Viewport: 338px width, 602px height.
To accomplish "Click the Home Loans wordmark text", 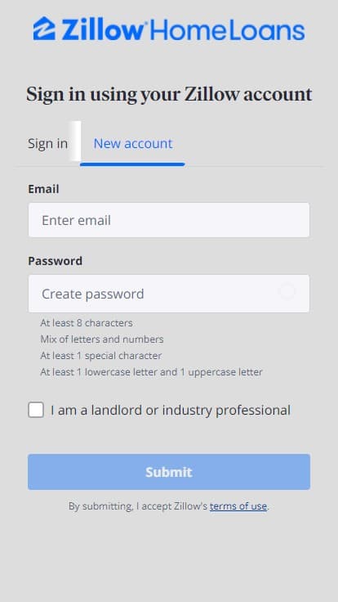I will 228,30.
